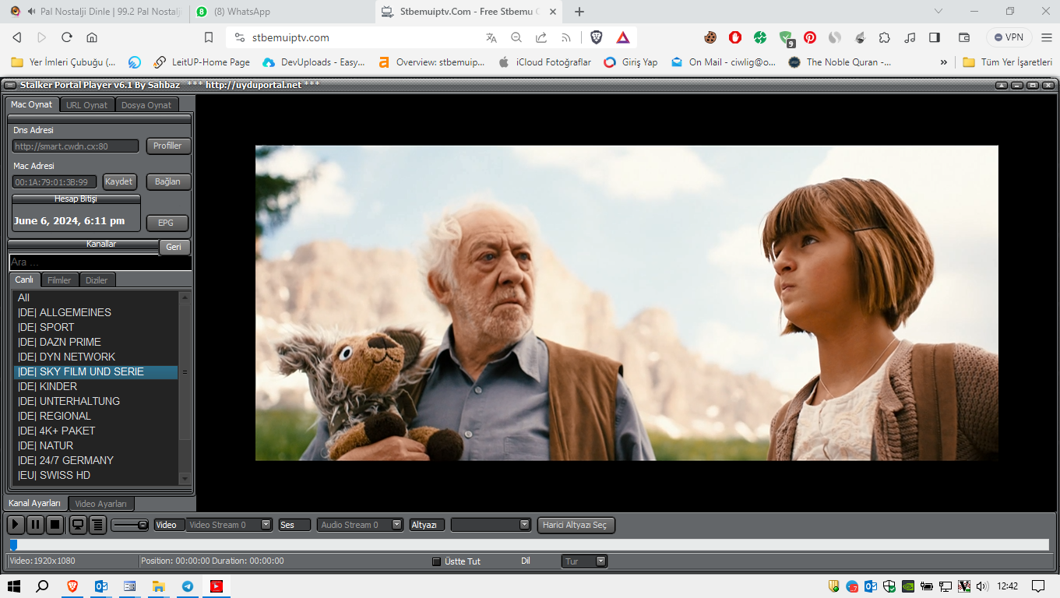
Task: Click the browser back arrow
Action: [17, 37]
